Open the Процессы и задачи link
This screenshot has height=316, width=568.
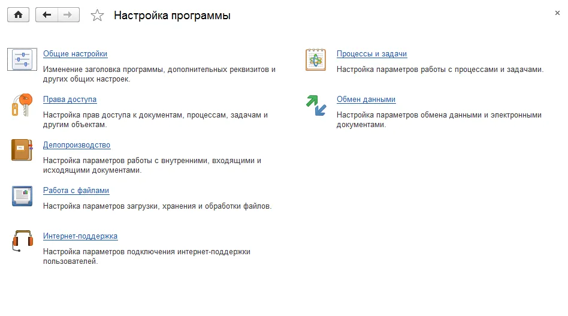(371, 53)
